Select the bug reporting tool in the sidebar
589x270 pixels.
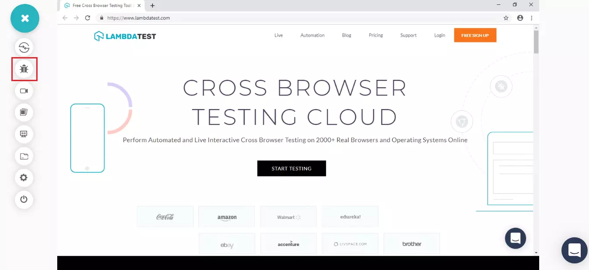[x=24, y=68]
